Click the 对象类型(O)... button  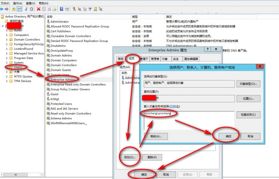pos(248,84)
